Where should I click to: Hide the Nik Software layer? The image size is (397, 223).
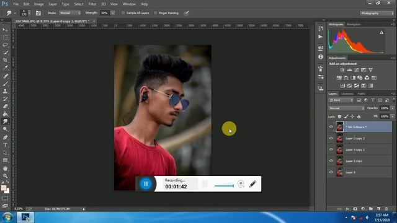[331, 127]
